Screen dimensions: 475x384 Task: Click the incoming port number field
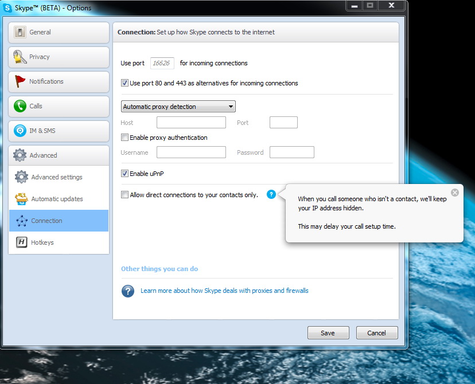(162, 63)
